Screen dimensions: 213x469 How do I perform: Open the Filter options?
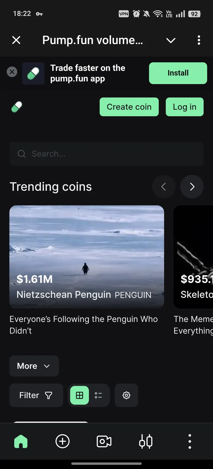click(x=36, y=395)
